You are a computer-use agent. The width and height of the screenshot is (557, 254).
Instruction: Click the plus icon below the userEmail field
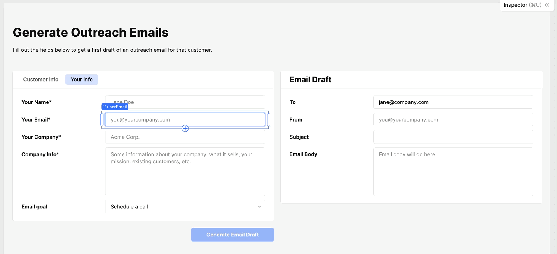tap(185, 129)
